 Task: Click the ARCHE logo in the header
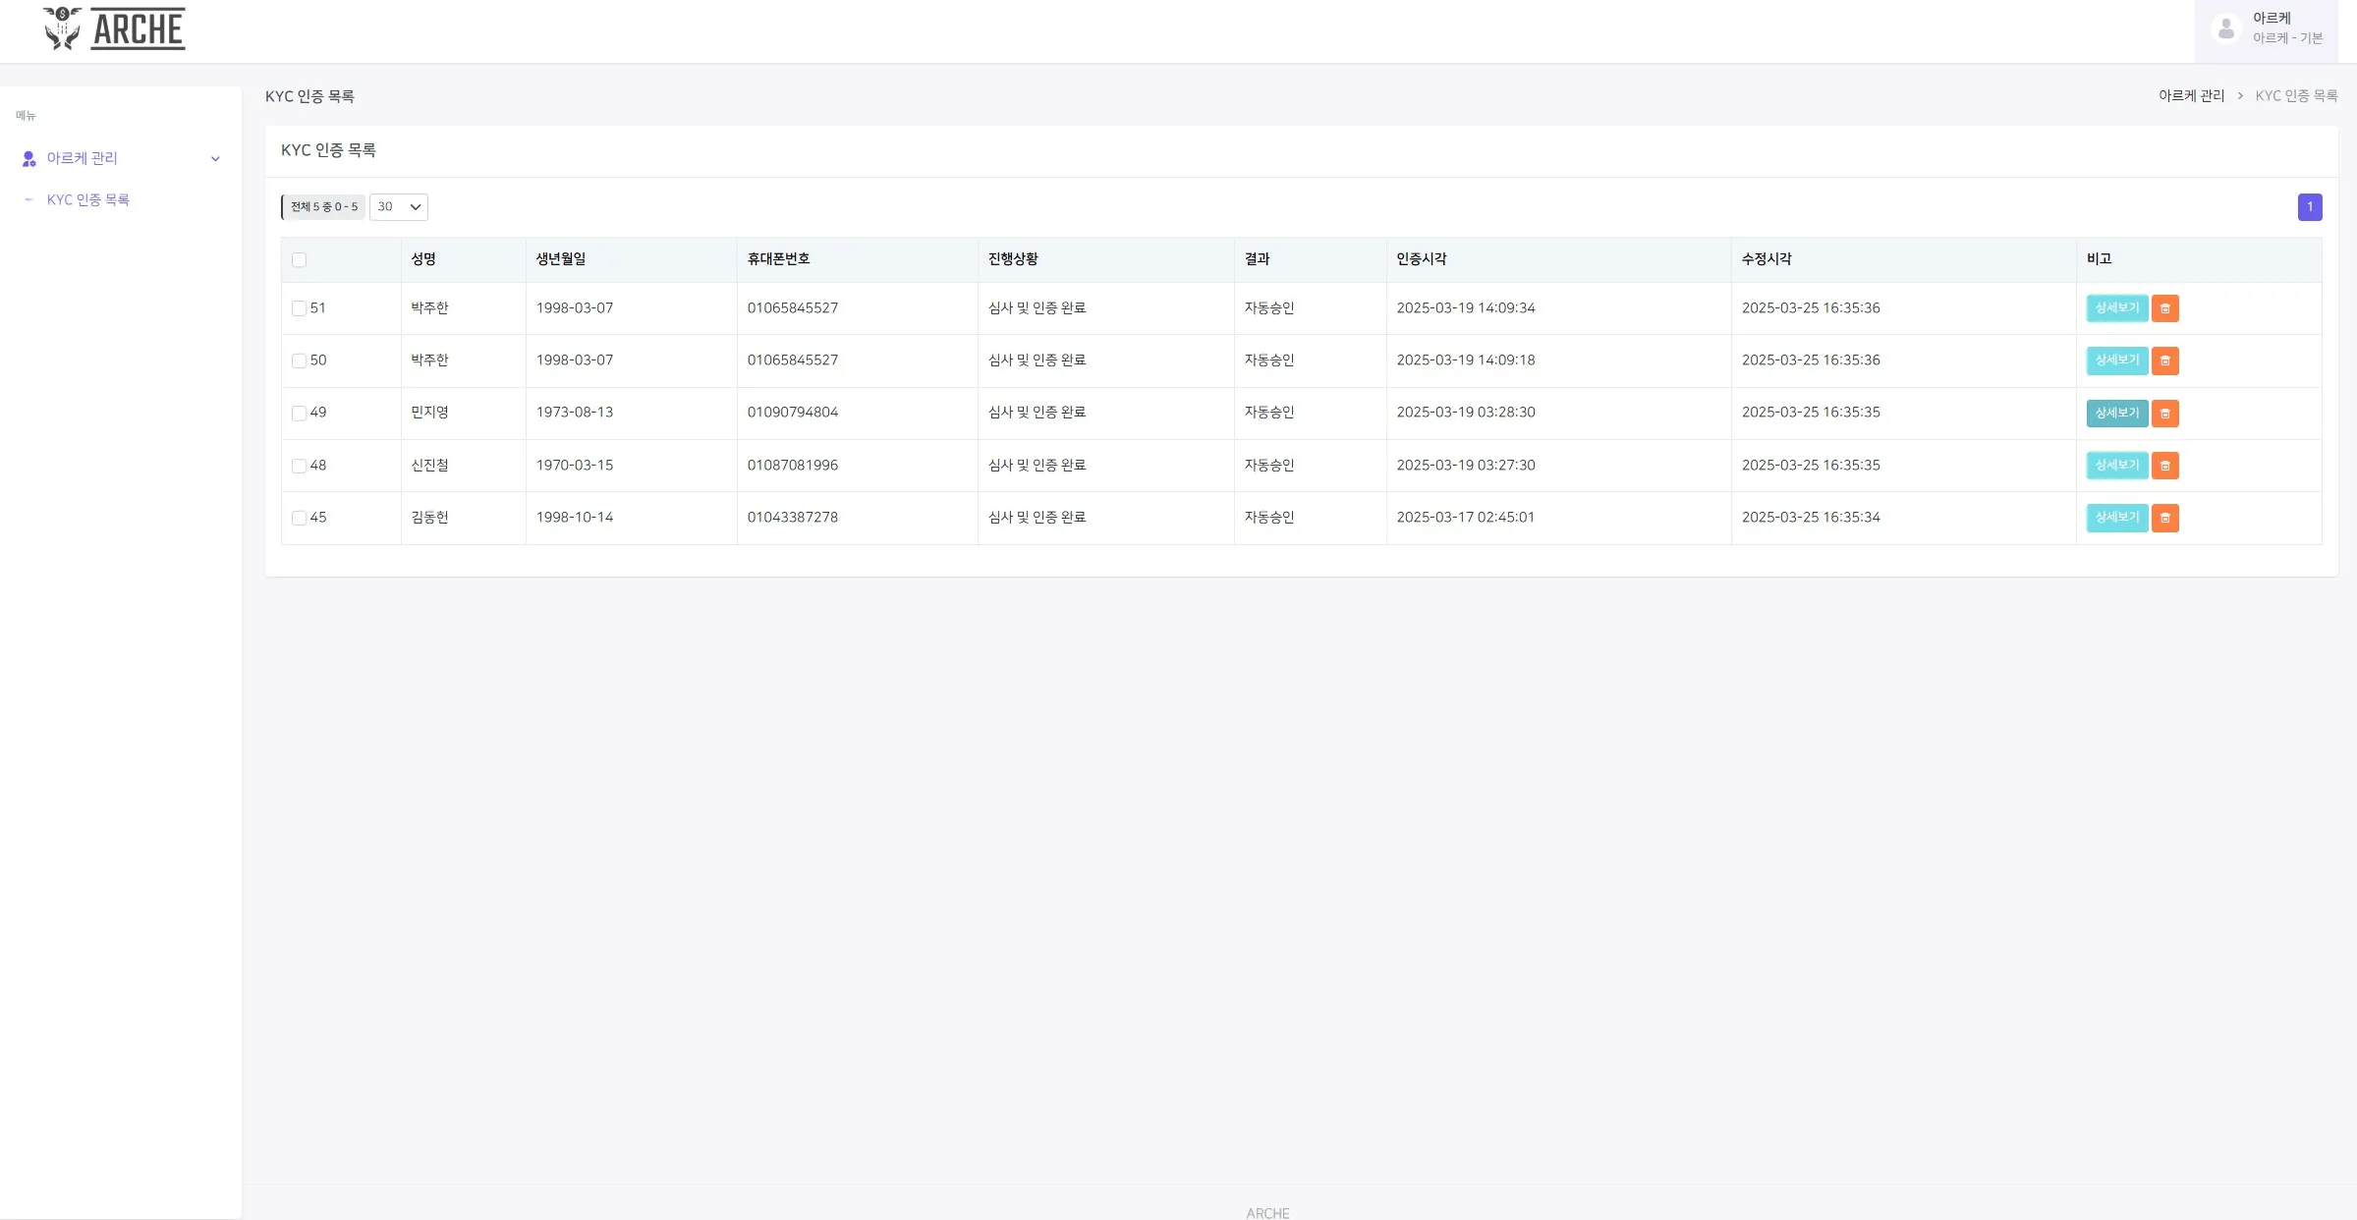click(x=114, y=28)
